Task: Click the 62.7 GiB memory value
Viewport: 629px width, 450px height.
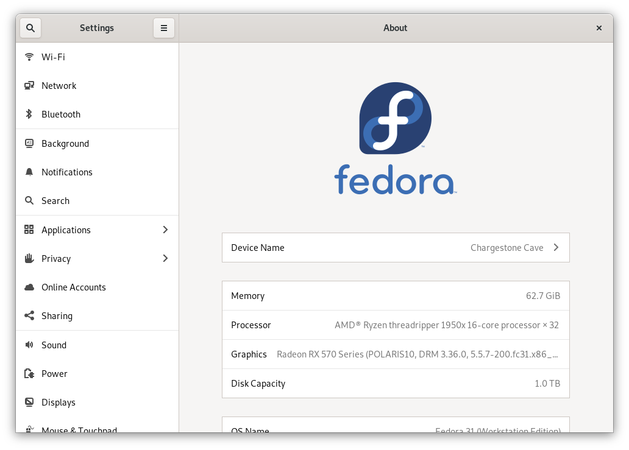Action: click(x=542, y=296)
